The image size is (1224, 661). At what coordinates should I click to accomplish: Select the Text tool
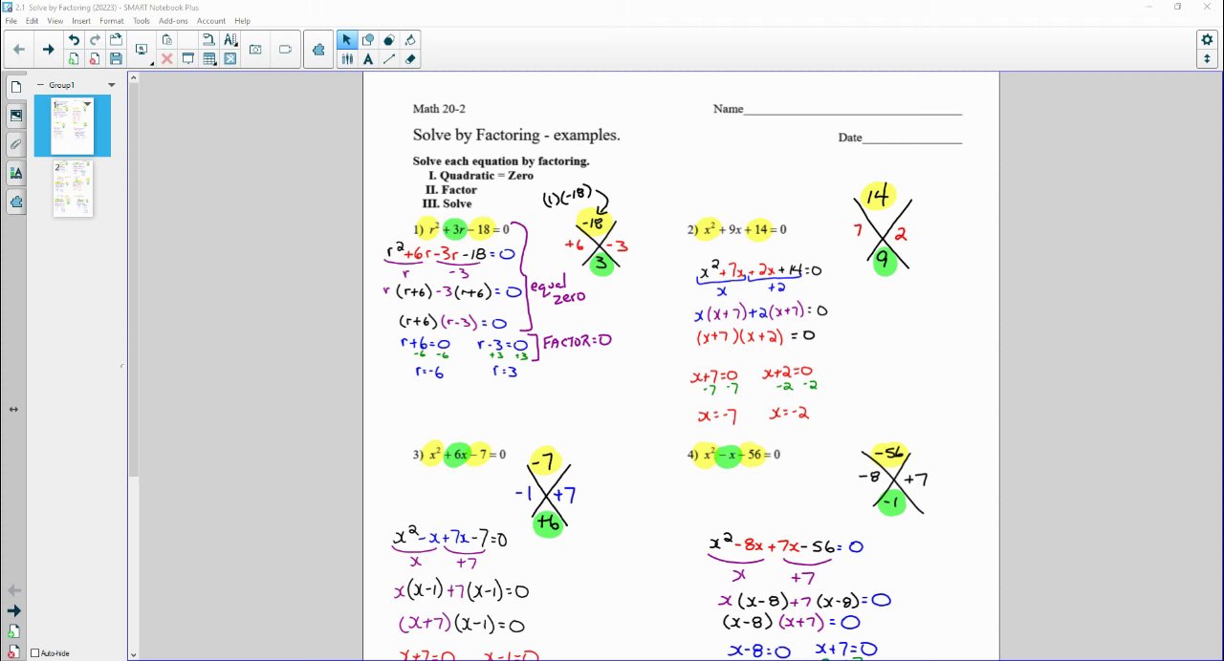[x=368, y=58]
